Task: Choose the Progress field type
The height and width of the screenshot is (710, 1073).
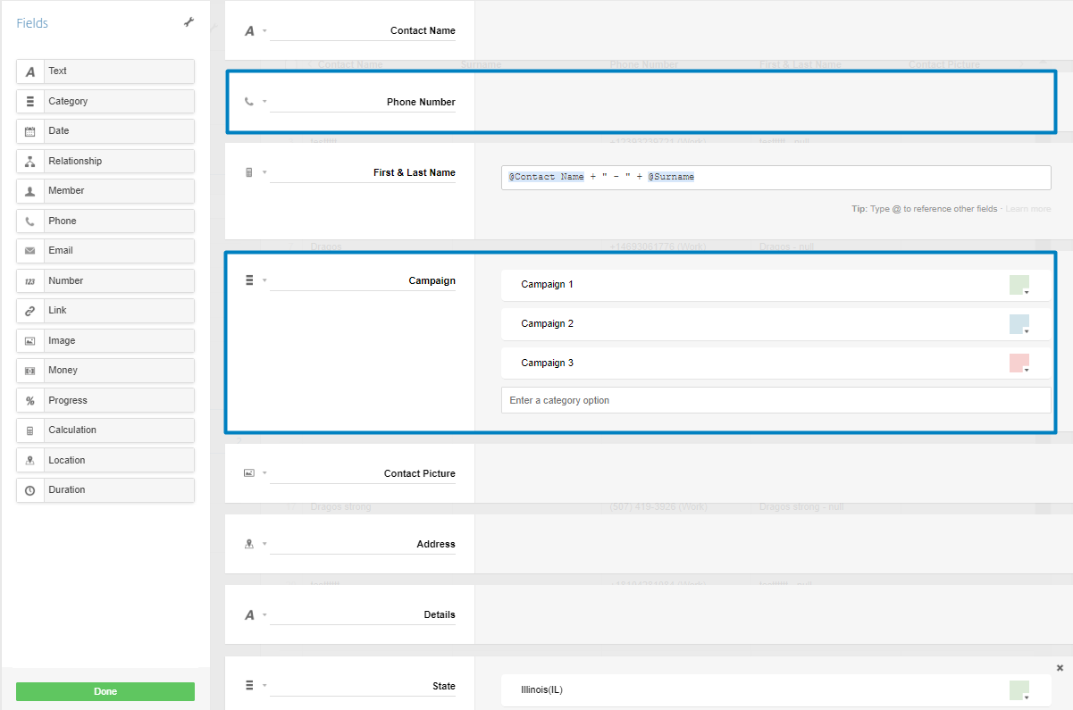Action: 105,401
